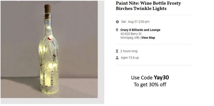Image resolution: width=214 pixels, height=106 pixels.
Task: Click the Winnipeg, MB city text
Action: pos(130,38)
